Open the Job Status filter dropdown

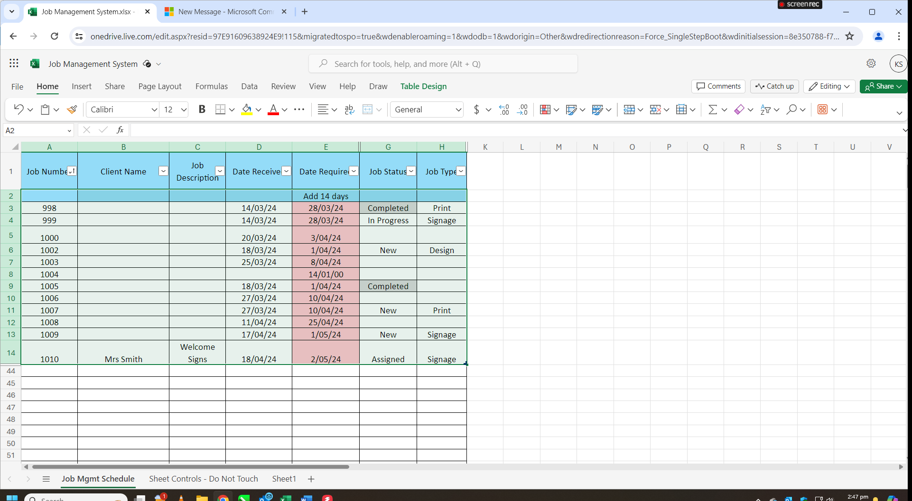(x=411, y=171)
